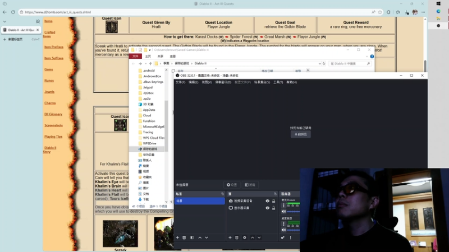Open OBS 文件(F) menu

(x=180, y=82)
